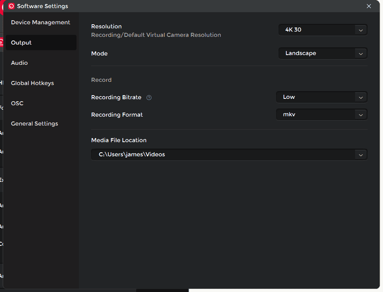Click the help icon beside Recording Bitrate
The height and width of the screenshot is (292, 383).
pyautogui.click(x=149, y=98)
